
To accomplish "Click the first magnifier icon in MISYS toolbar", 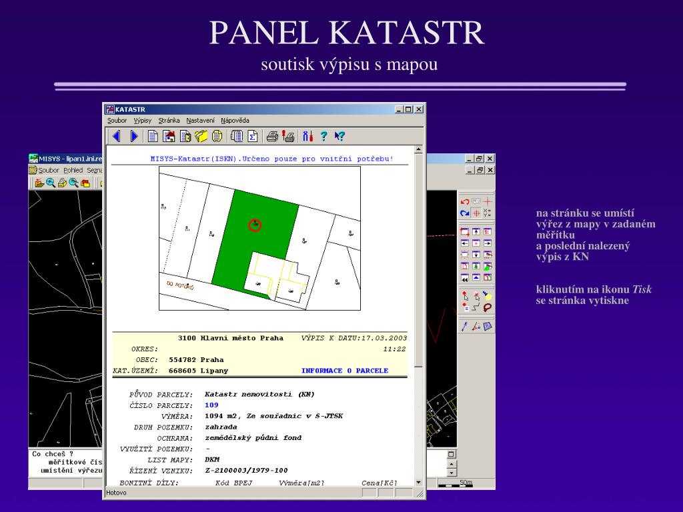I will tap(51, 183).
